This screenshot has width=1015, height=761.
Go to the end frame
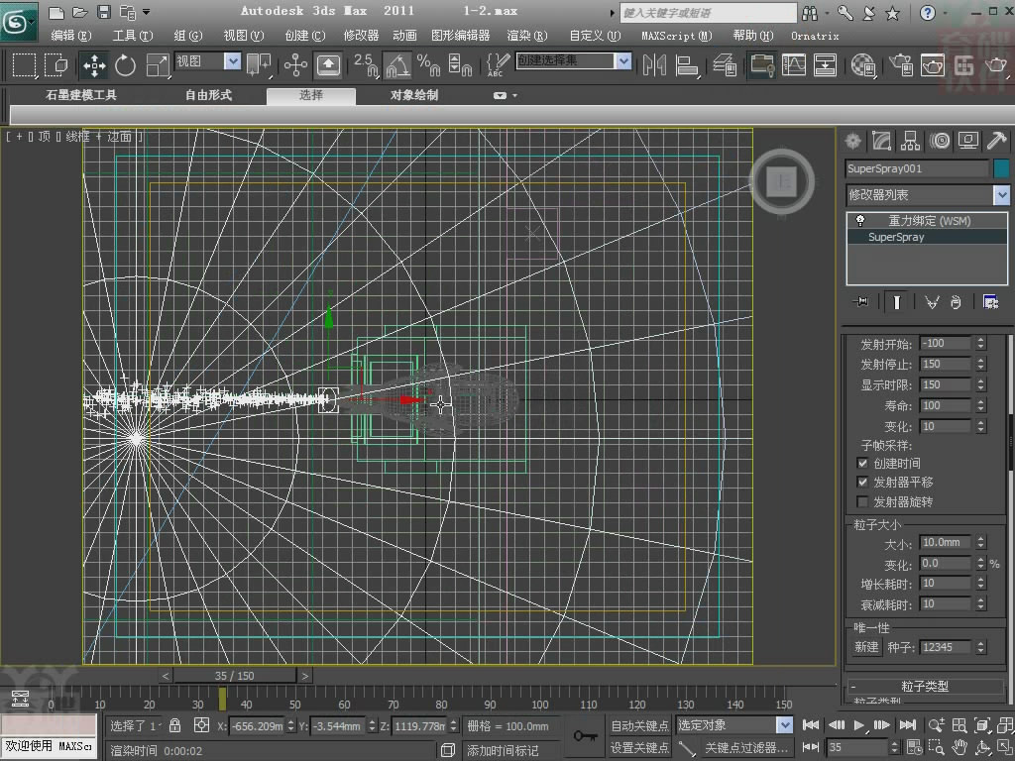[x=908, y=725]
